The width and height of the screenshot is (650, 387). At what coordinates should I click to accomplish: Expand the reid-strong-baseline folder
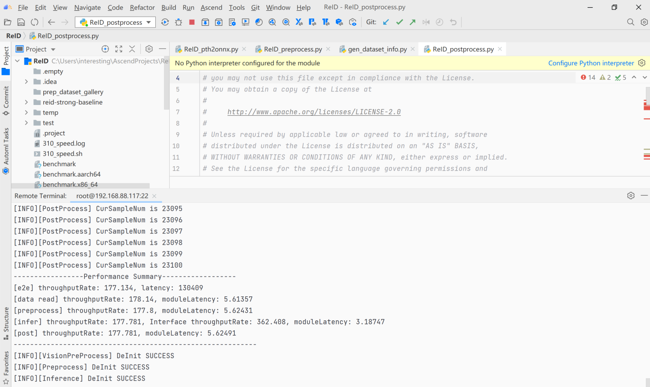tap(27, 102)
